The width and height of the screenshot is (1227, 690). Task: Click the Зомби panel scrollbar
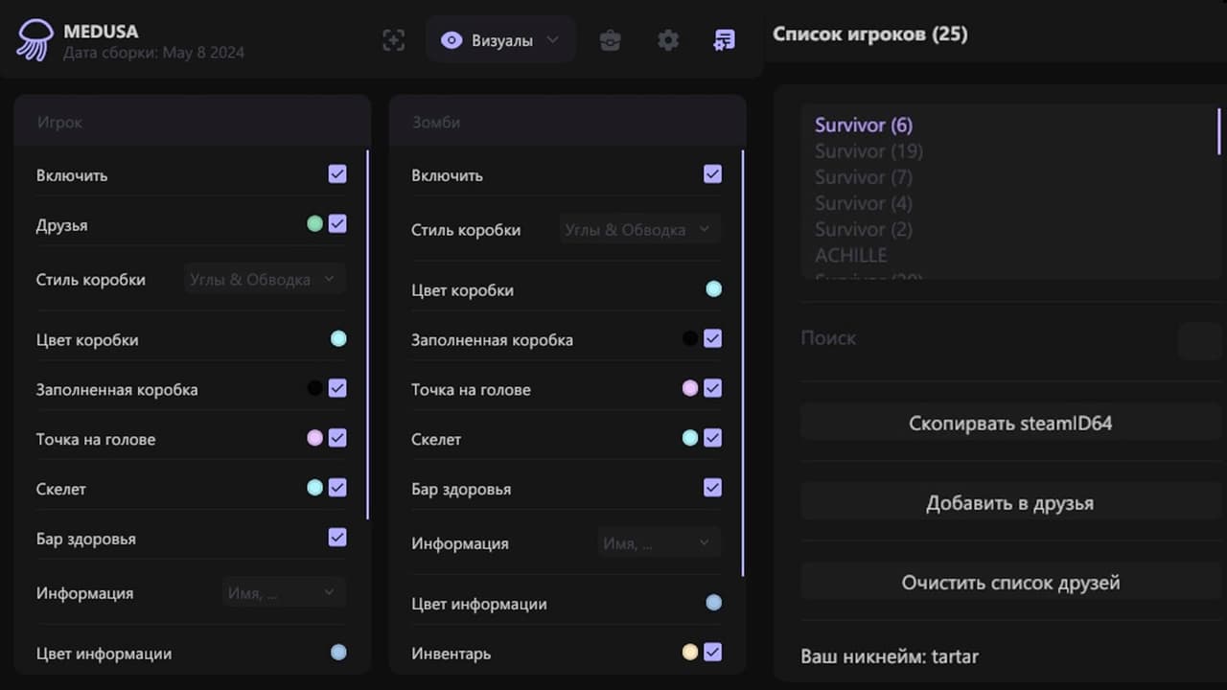point(742,363)
